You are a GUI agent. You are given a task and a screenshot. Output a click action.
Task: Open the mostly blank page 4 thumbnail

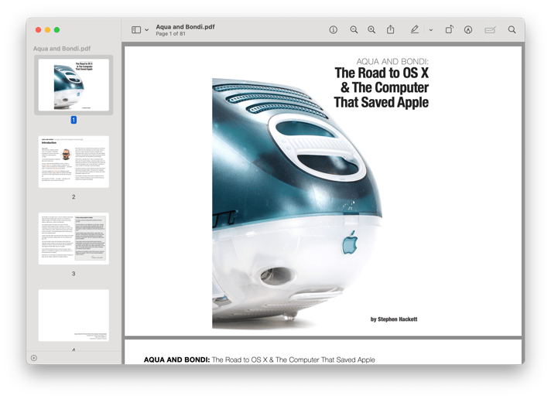(74, 315)
